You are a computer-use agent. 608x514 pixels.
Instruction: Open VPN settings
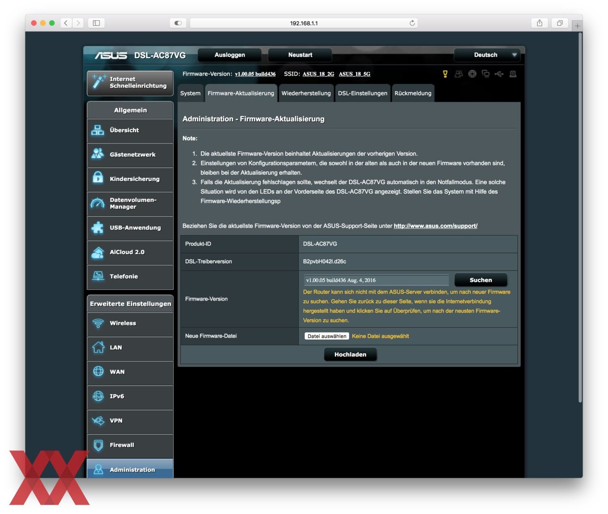(x=130, y=421)
